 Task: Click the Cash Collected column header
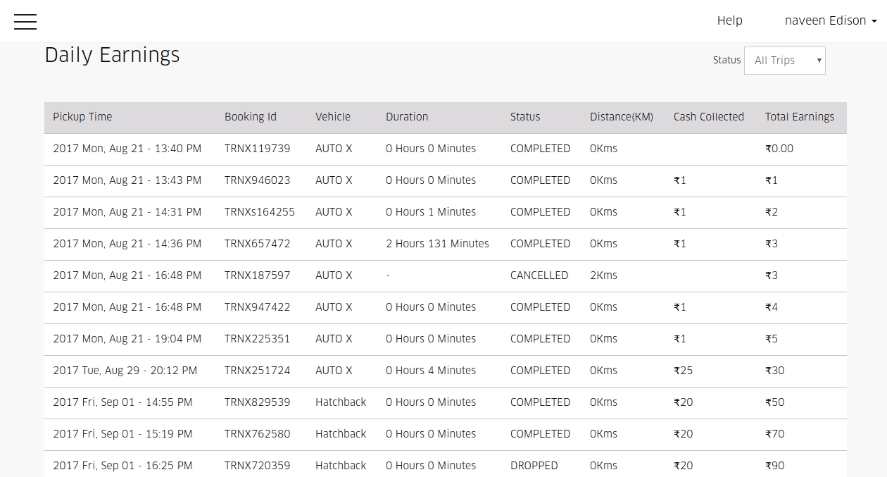(x=708, y=117)
